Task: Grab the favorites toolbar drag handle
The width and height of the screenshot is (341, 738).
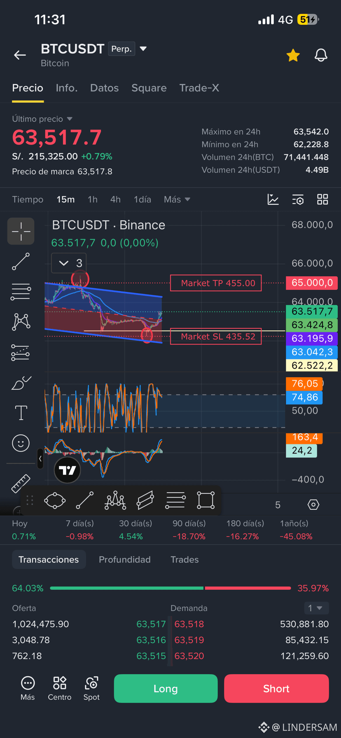Action: (30, 500)
